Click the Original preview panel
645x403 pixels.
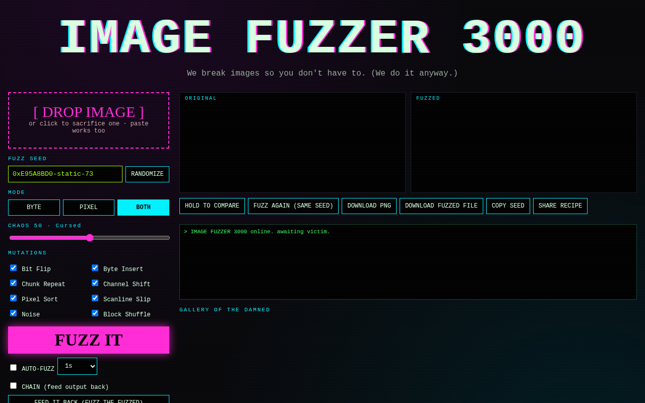pos(292,143)
